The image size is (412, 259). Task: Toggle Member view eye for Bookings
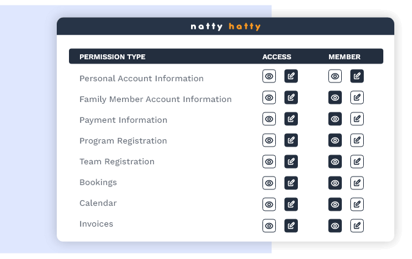(335, 183)
